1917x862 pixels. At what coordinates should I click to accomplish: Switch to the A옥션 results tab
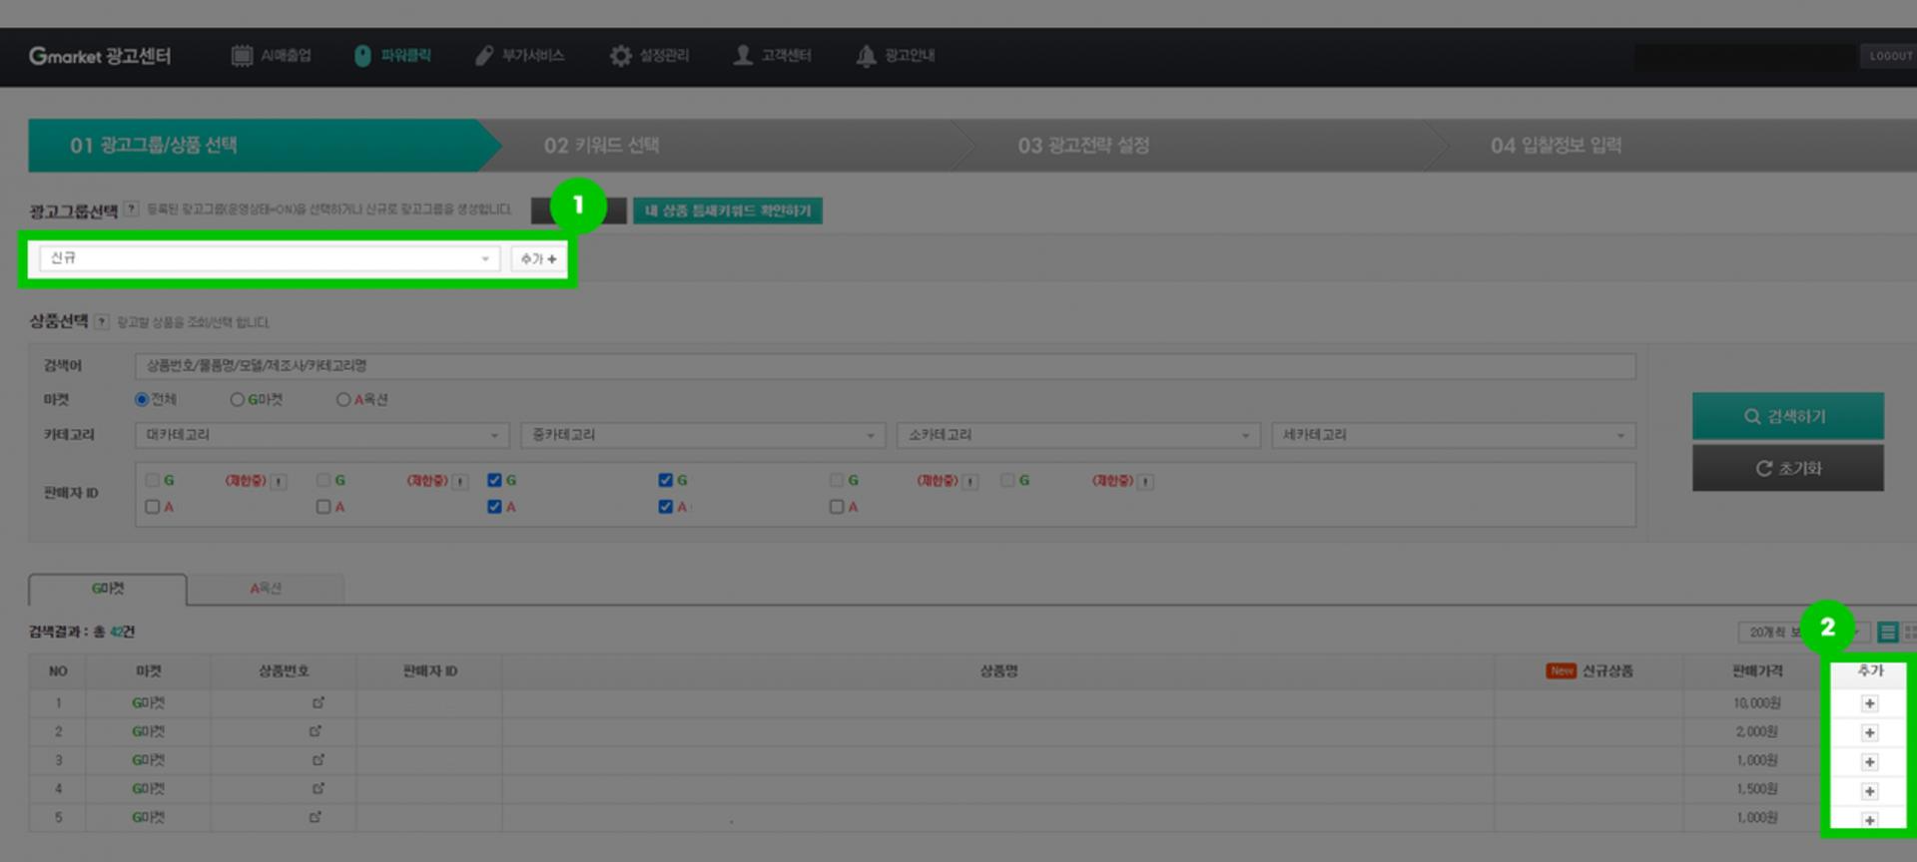tap(266, 589)
